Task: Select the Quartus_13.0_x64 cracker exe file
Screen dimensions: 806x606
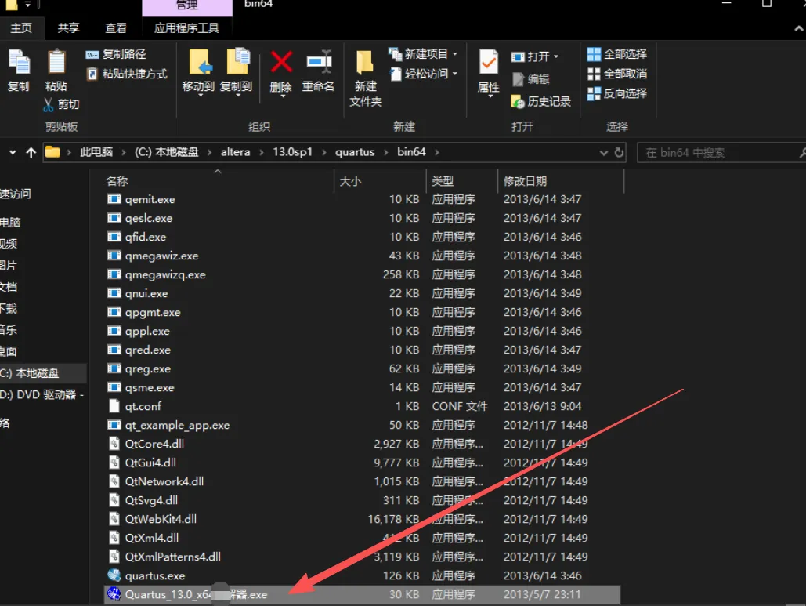Action: 362,594
